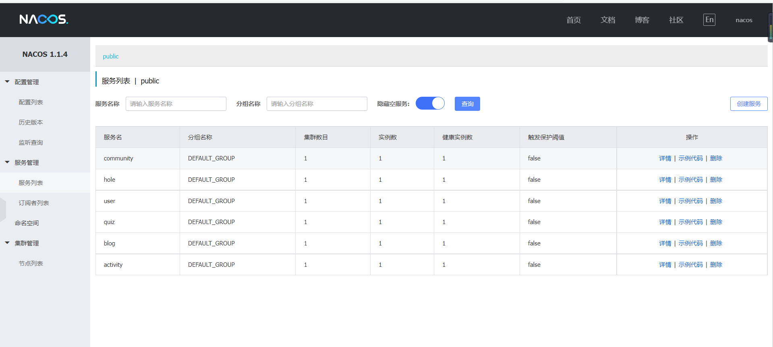
Task: View 示例代码 for the user service
Action: 690,201
